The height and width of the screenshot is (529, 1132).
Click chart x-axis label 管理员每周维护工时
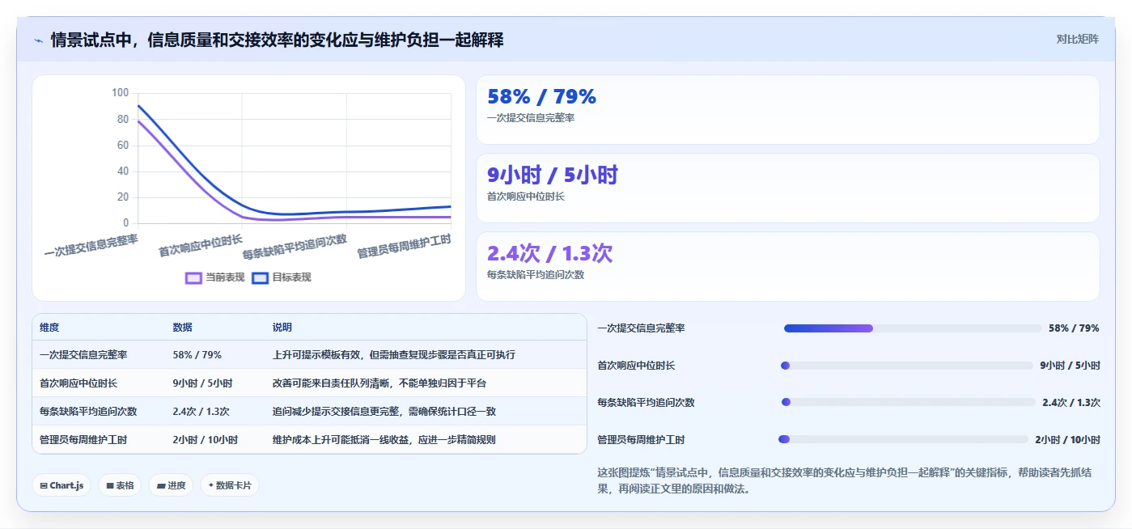(404, 246)
